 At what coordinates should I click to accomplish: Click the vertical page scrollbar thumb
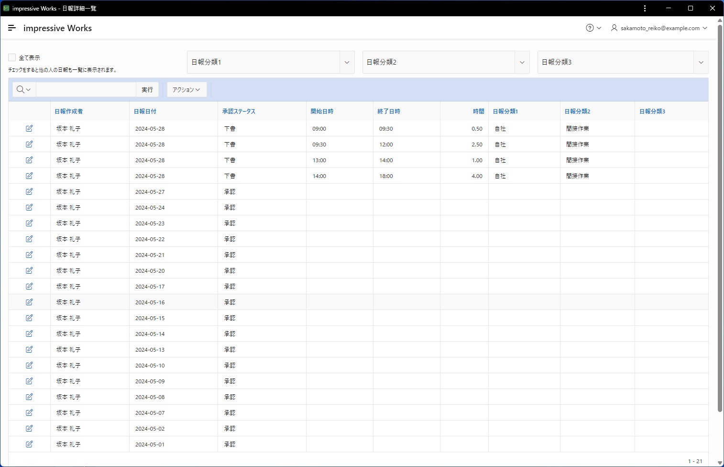(x=720, y=218)
